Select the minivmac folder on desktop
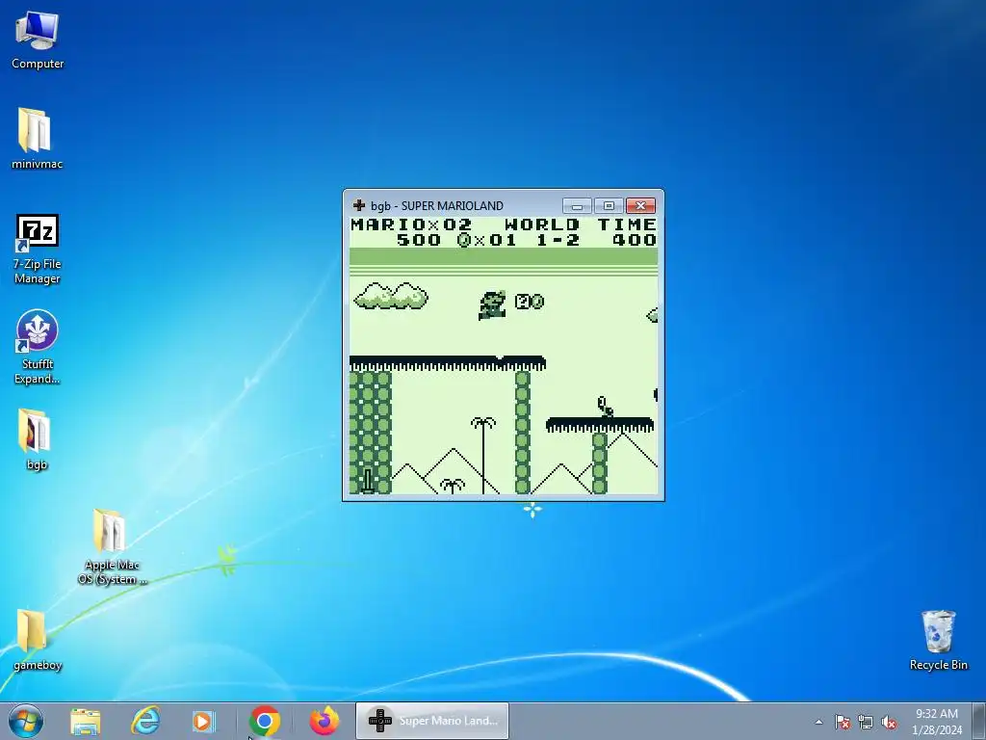 pos(37,139)
